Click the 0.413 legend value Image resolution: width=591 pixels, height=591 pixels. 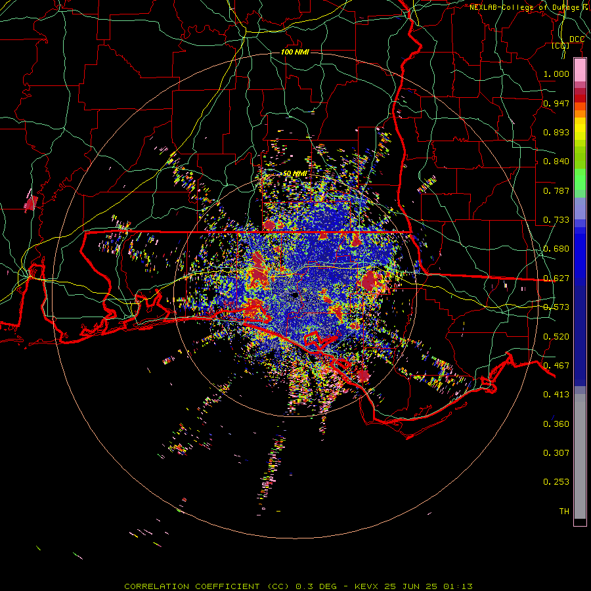point(556,395)
